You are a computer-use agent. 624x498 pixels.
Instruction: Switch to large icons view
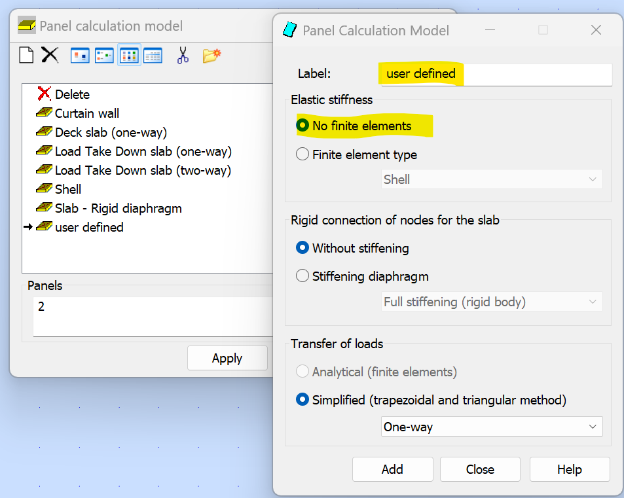pyautogui.click(x=80, y=56)
